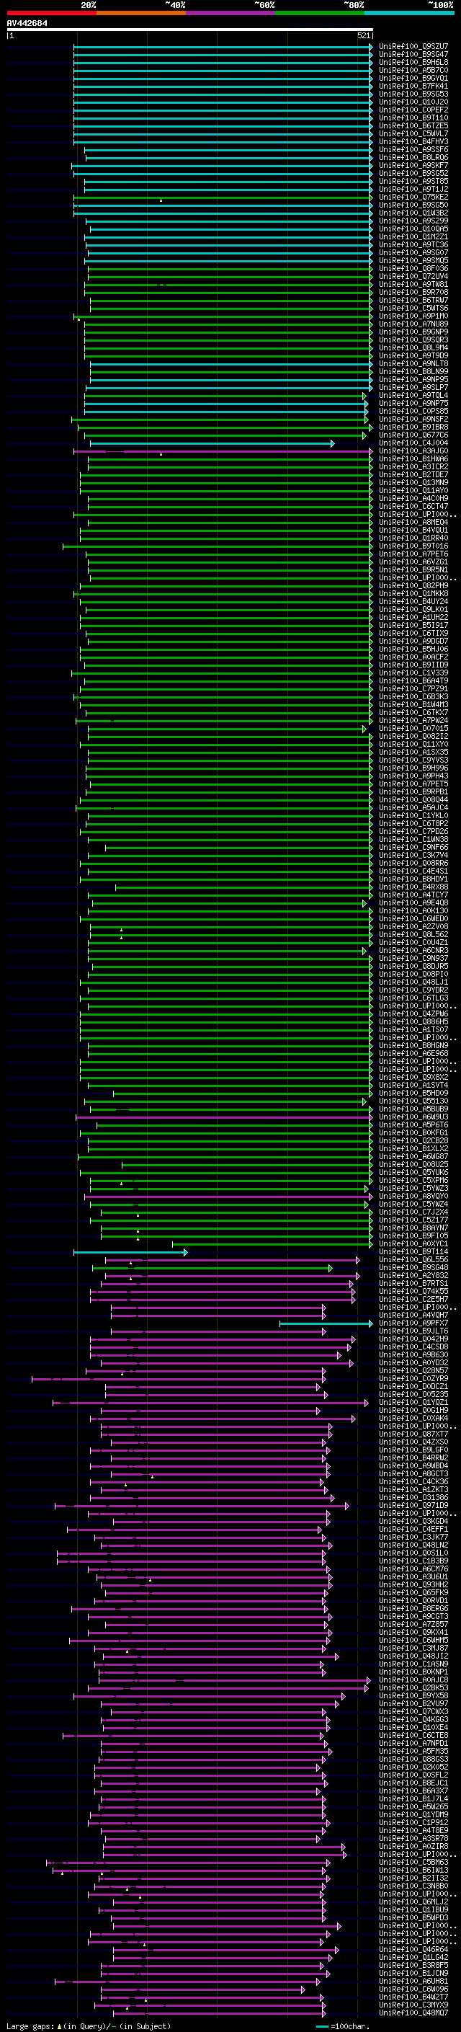Click the orange ~40% identity legend segment
The width and height of the screenshot is (461, 2032).
point(141,13)
